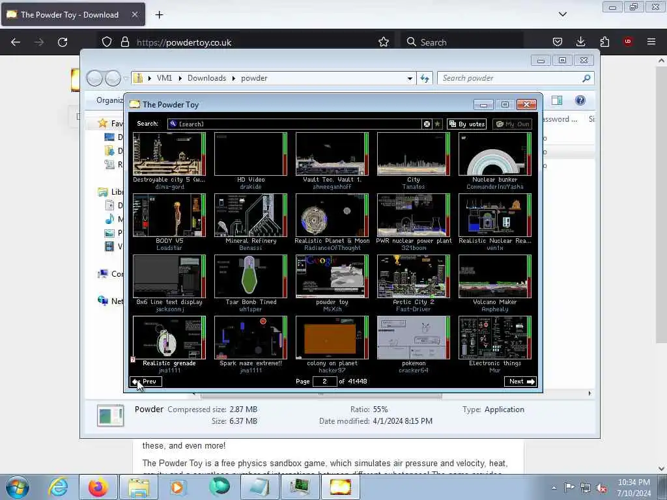Click the VM1 breadcrumb in Explorer
The width and height of the screenshot is (667, 500).
[x=164, y=78]
